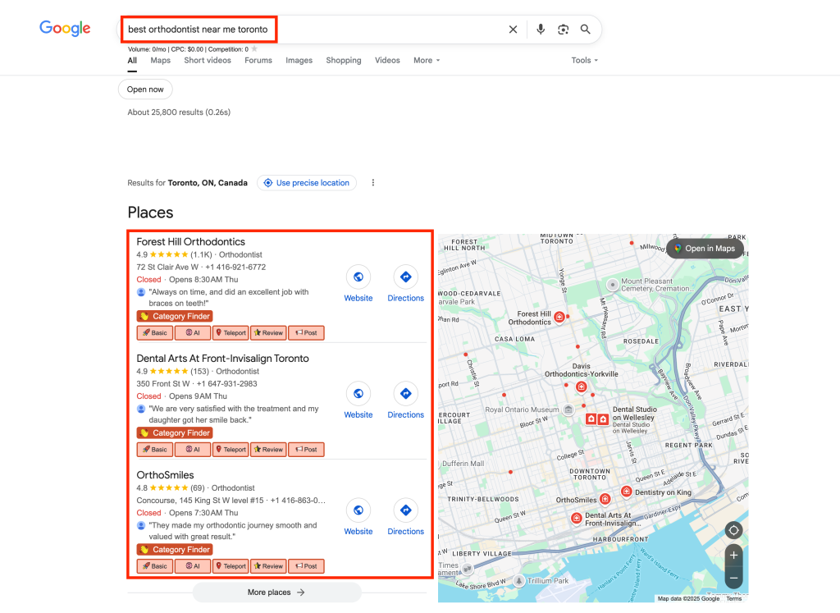This screenshot has width=840, height=613.
Task: Select the All results tab
Action: click(132, 61)
